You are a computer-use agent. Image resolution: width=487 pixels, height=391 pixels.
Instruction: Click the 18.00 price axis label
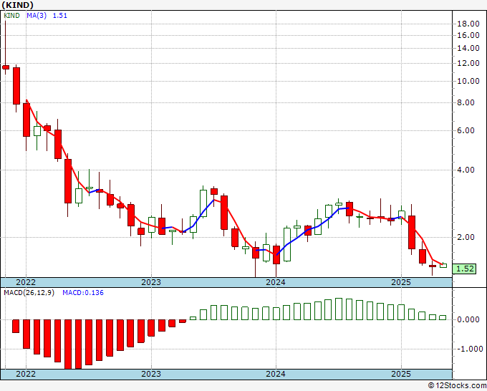coord(468,24)
